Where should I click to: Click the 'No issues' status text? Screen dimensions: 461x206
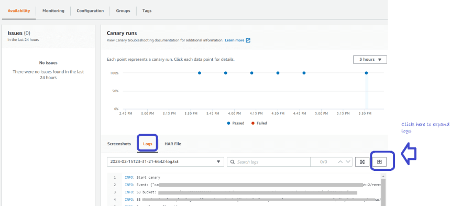coord(48,63)
